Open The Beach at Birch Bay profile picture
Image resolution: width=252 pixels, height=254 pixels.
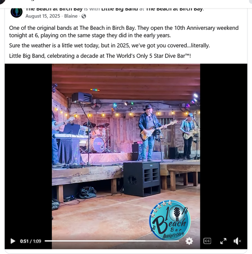point(16,12)
